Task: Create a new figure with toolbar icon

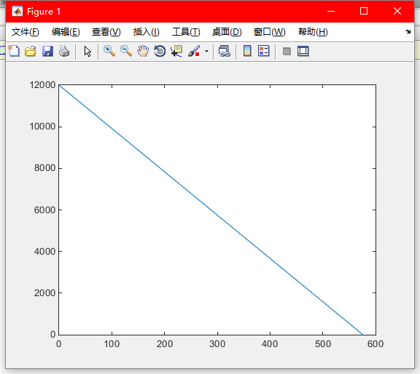Action: coord(14,51)
